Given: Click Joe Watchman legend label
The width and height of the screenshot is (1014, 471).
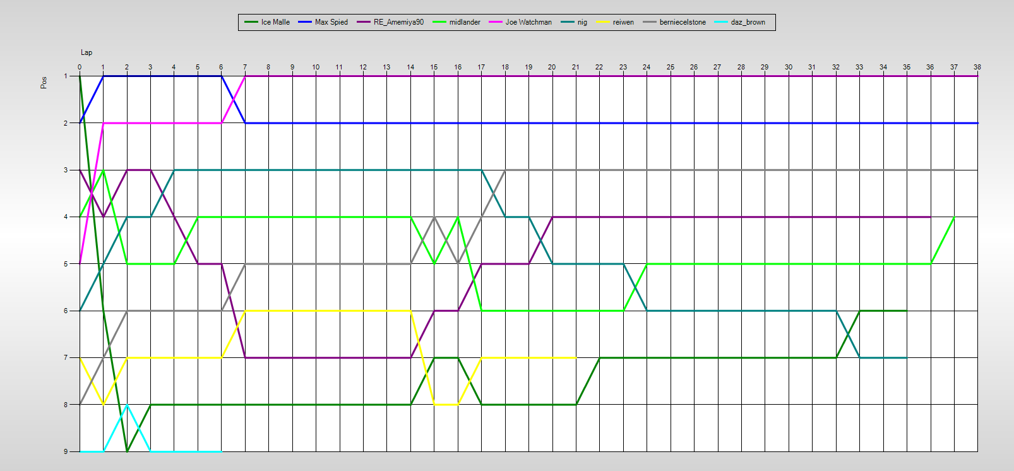Looking at the screenshot, I should (x=528, y=22).
